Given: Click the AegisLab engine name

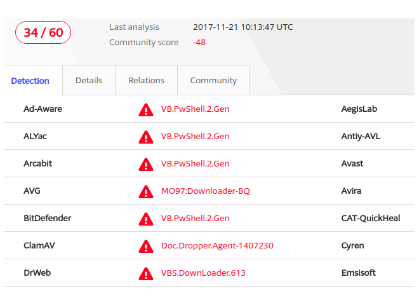Looking at the screenshot, I should pos(359,109).
